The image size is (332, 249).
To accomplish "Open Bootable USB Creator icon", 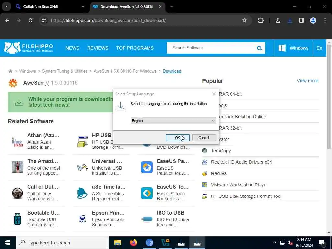I will click(x=18, y=219).
